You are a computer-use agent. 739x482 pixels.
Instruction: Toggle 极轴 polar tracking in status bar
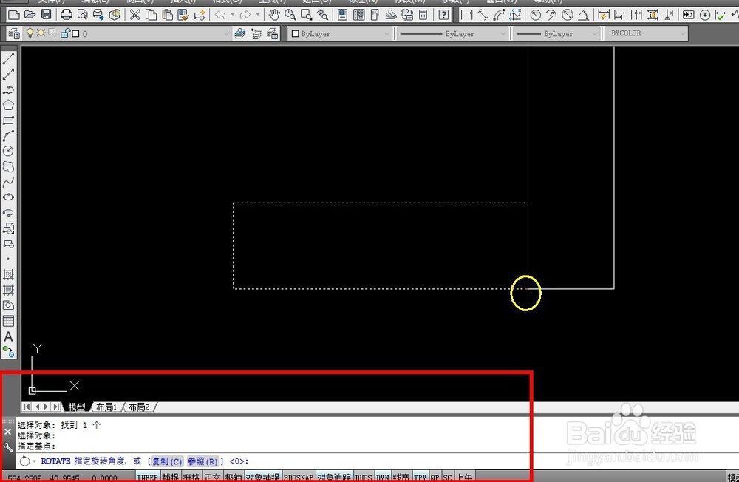pos(233,477)
